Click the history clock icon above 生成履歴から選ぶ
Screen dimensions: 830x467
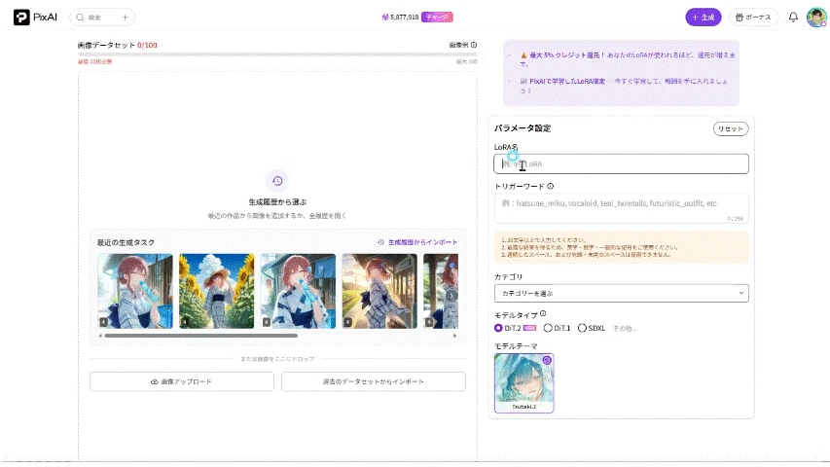277,181
